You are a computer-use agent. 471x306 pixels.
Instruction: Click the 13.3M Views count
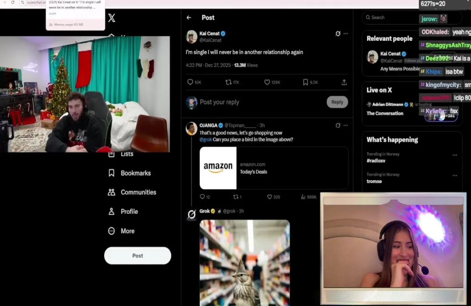click(246, 65)
